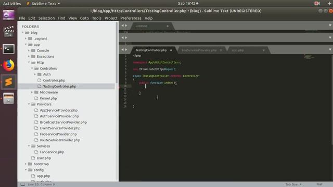This screenshot has height=187, width=333.
Task: Collapse the Controllers folder arrow
Action: pyautogui.click(x=32, y=68)
